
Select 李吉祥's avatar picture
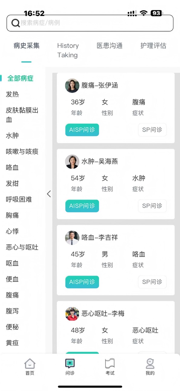[72, 238]
